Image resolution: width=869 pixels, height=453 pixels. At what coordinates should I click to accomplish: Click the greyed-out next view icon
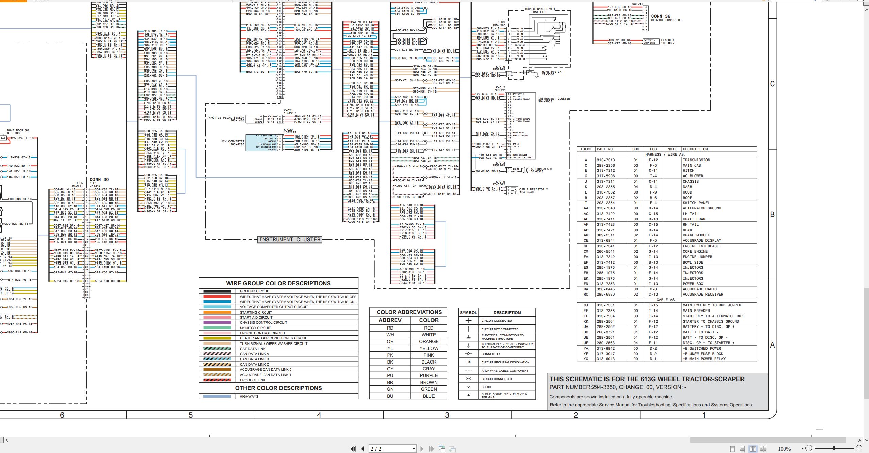tap(452, 449)
